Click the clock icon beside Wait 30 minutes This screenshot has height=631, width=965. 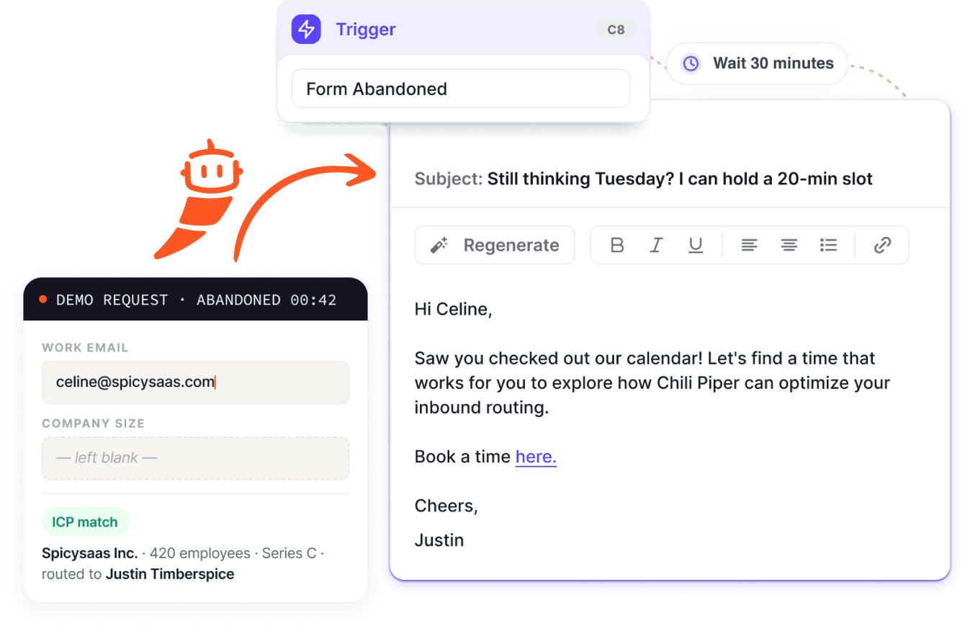point(691,63)
